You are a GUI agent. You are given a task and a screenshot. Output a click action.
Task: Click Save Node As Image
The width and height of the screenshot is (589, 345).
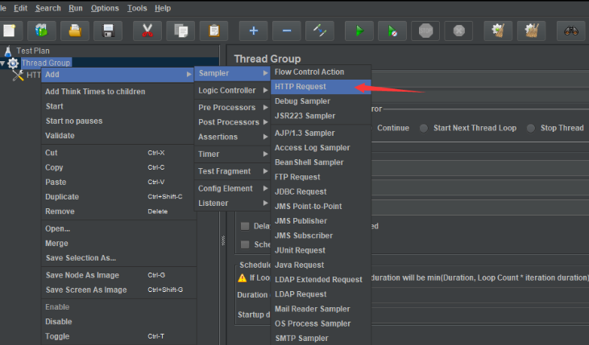pyautogui.click(x=118, y=275)
